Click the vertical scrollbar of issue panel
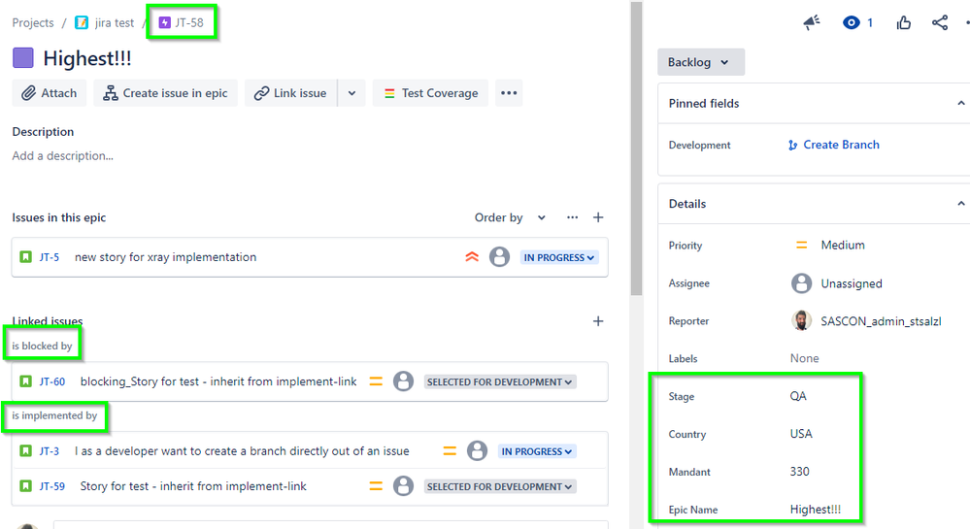 637,149
